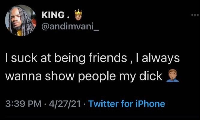Viewport: 200px width, 120px height.
Task: Select the word "always" in the tweet
Action: click(x=161, y=59)
